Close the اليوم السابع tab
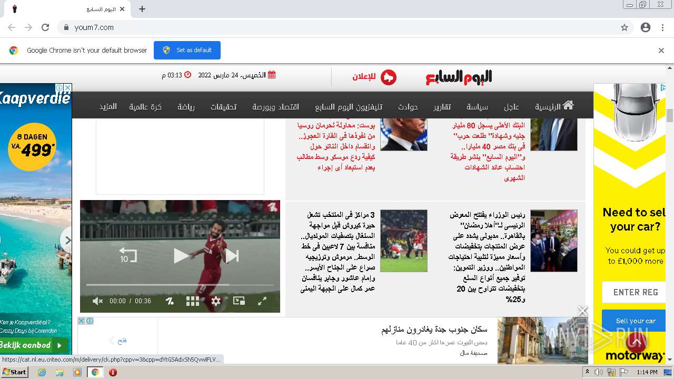The height and width of the screenshot is (379, 674). pyautogui.click(x=123, y=9)
